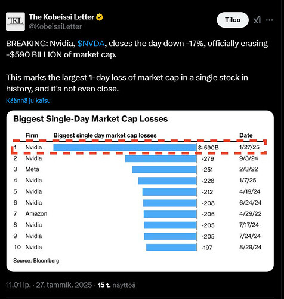This screenshot has height=299, width=284.
Task: Click the chart title Biggest Single-Day Market Cap Losses
Action: [91, 119]
